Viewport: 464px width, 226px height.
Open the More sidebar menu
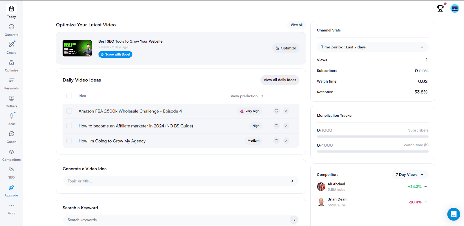click(11, 209)
